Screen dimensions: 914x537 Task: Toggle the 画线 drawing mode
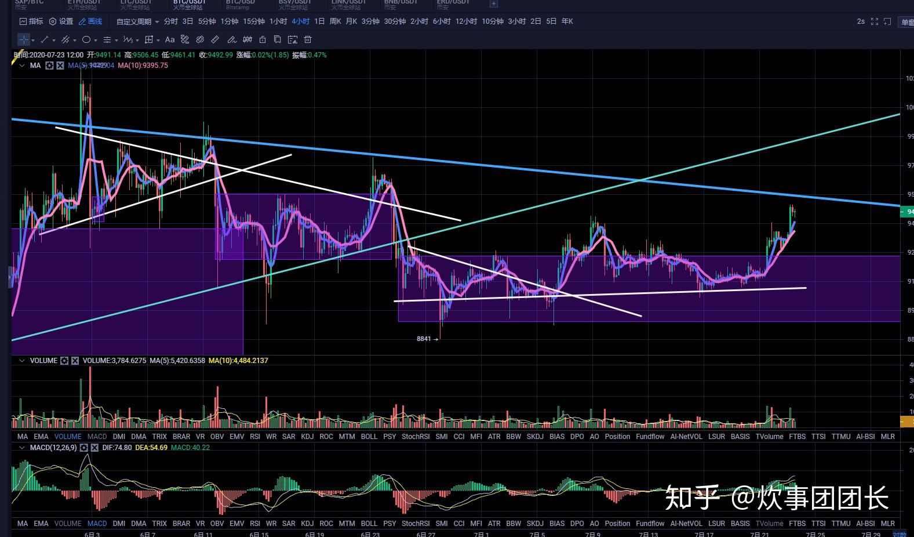click(x=90, y=21)
